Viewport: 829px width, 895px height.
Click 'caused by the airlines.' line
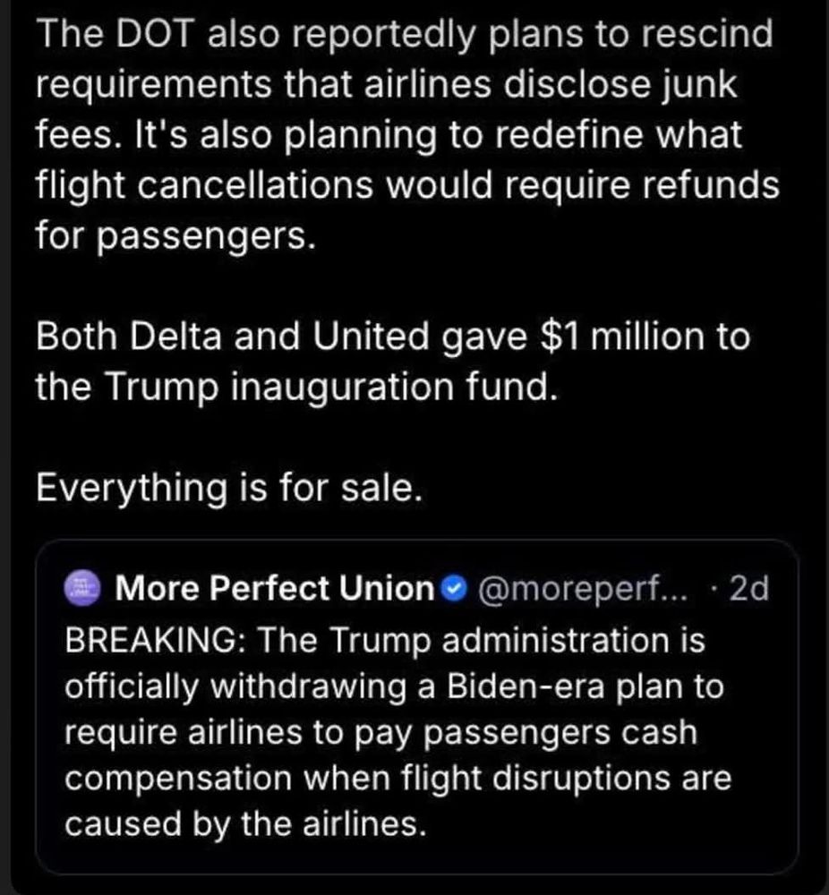(244, 823)
